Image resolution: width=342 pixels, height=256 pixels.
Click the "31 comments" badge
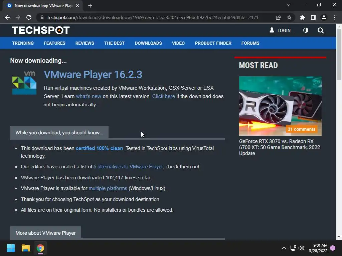pos(302,129)
